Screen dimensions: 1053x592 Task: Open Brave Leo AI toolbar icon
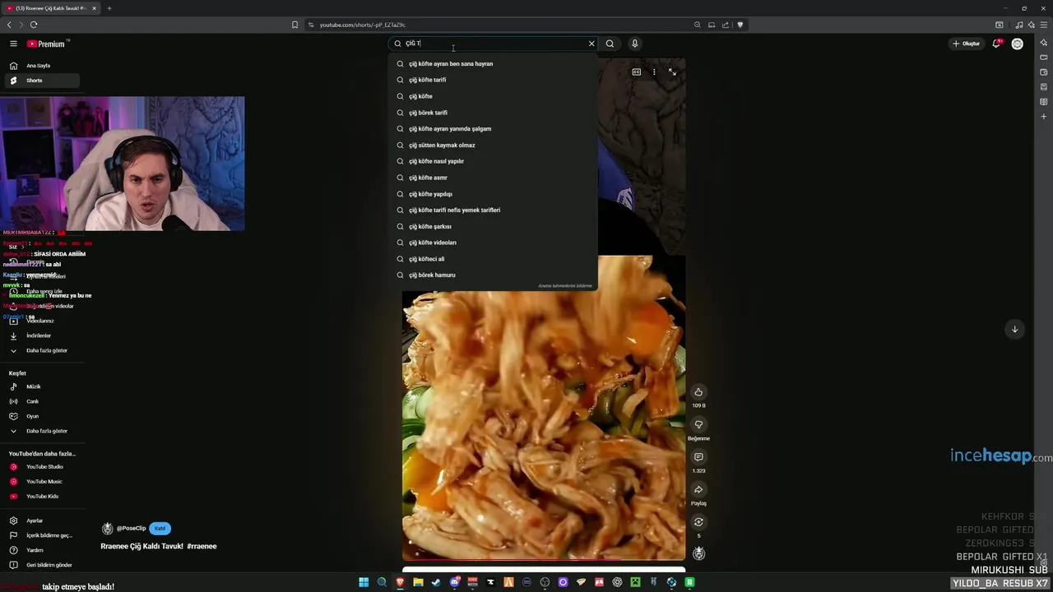pyautogui.click(x=1032, y=25)
